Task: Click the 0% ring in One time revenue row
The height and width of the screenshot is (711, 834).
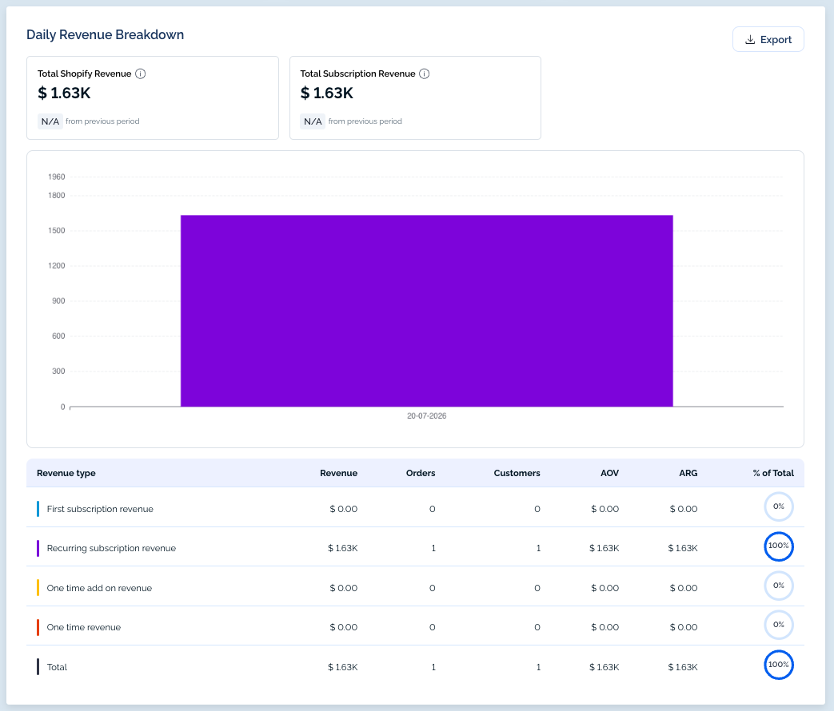Action: click(779, 625)
